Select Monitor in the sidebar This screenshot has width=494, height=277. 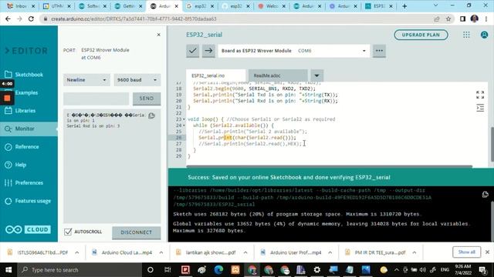[29, 128]
